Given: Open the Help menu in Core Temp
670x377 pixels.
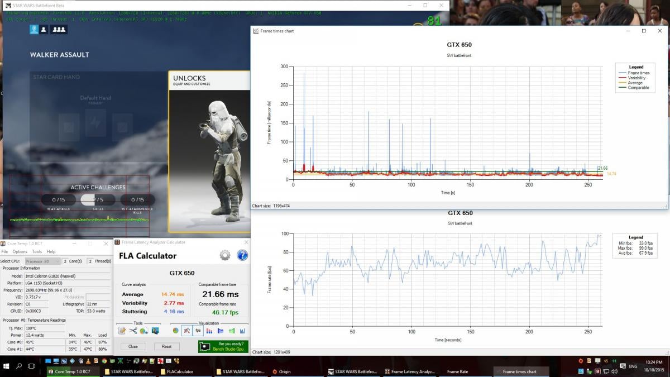Looking at the screenshot, I should pos(51,252).
